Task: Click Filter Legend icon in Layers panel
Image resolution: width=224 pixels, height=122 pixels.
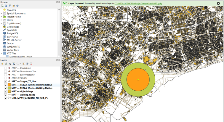Action: point(14,64)
